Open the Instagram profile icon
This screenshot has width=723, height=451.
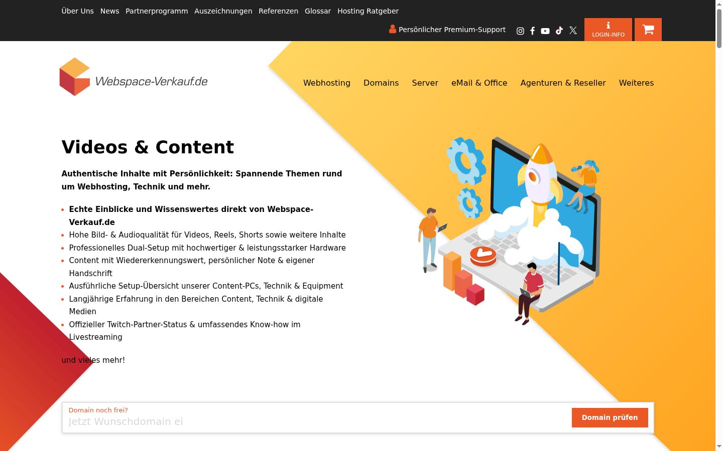[x=520, y=31]
